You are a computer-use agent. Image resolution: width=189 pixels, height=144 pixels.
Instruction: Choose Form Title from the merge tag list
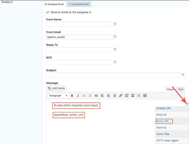click(x=163, y=134)
